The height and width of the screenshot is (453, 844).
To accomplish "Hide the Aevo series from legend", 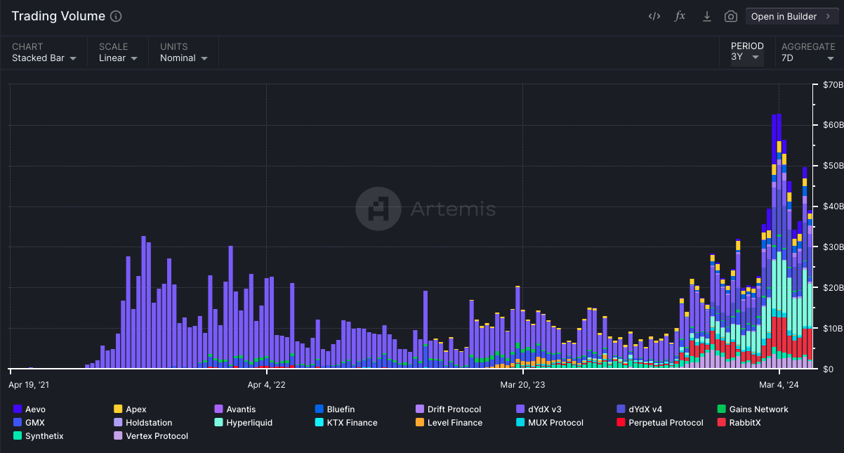I will coord(34,409).
